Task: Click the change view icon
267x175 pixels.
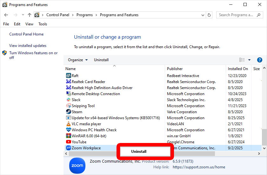Action: (x=242, y=60)
